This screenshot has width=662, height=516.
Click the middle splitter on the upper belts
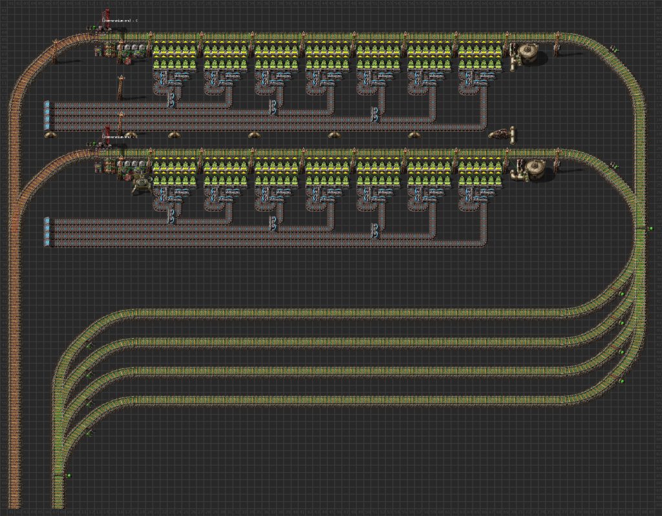273,107
